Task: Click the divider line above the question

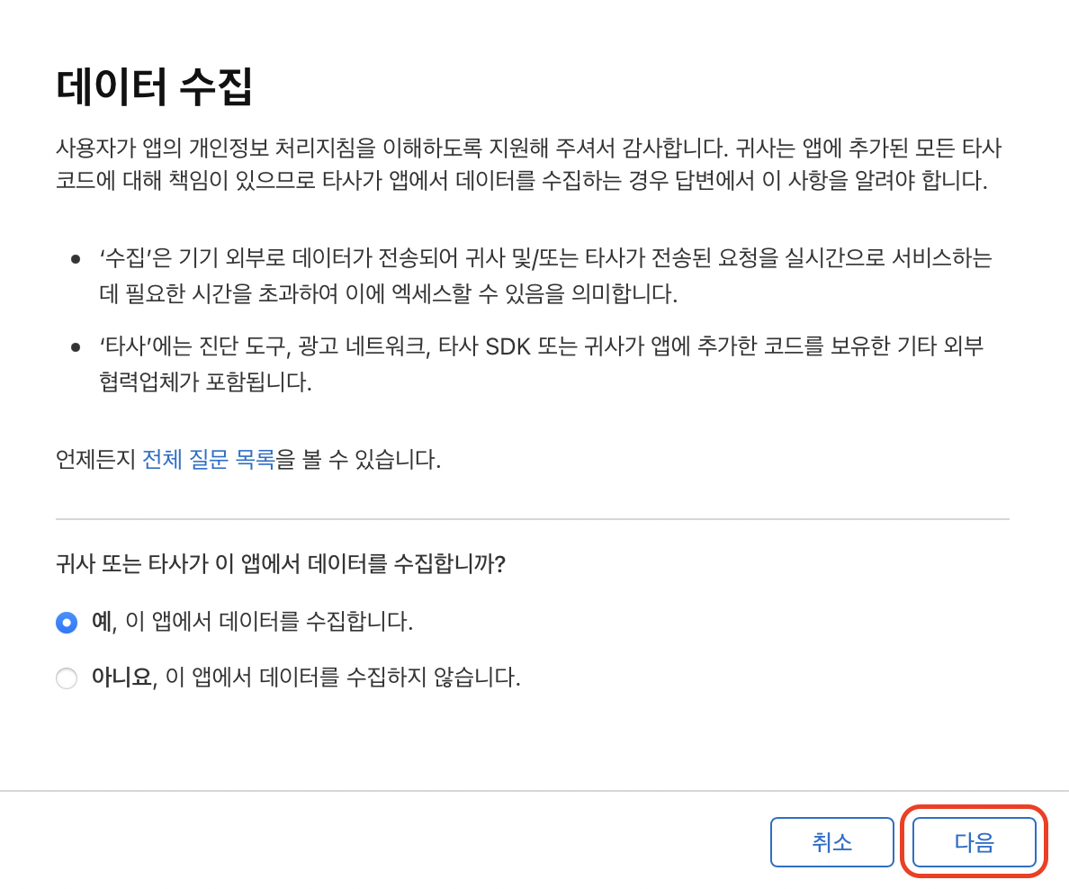Action: coord(533,519)
